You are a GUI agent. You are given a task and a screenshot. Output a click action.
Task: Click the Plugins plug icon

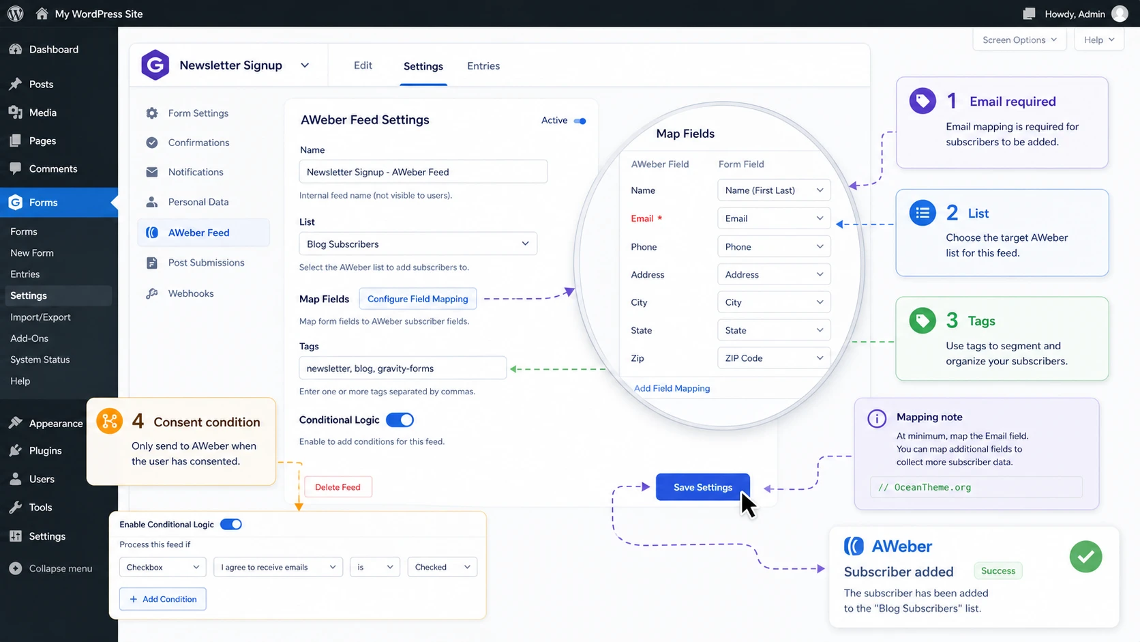click(x=16, y=450)
